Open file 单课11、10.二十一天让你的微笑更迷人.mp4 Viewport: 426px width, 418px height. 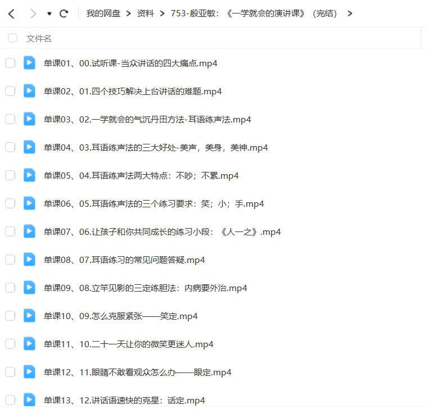129,344
